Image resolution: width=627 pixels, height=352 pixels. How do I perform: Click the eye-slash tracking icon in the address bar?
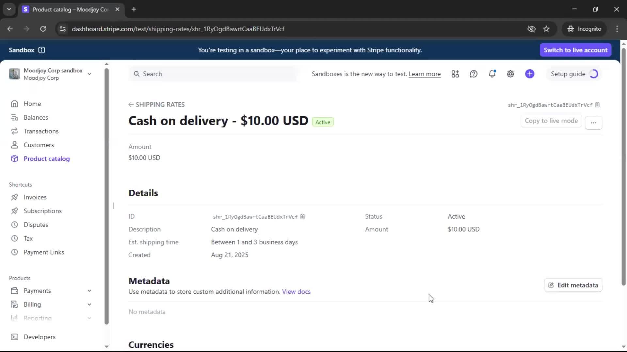click(531, 29)
